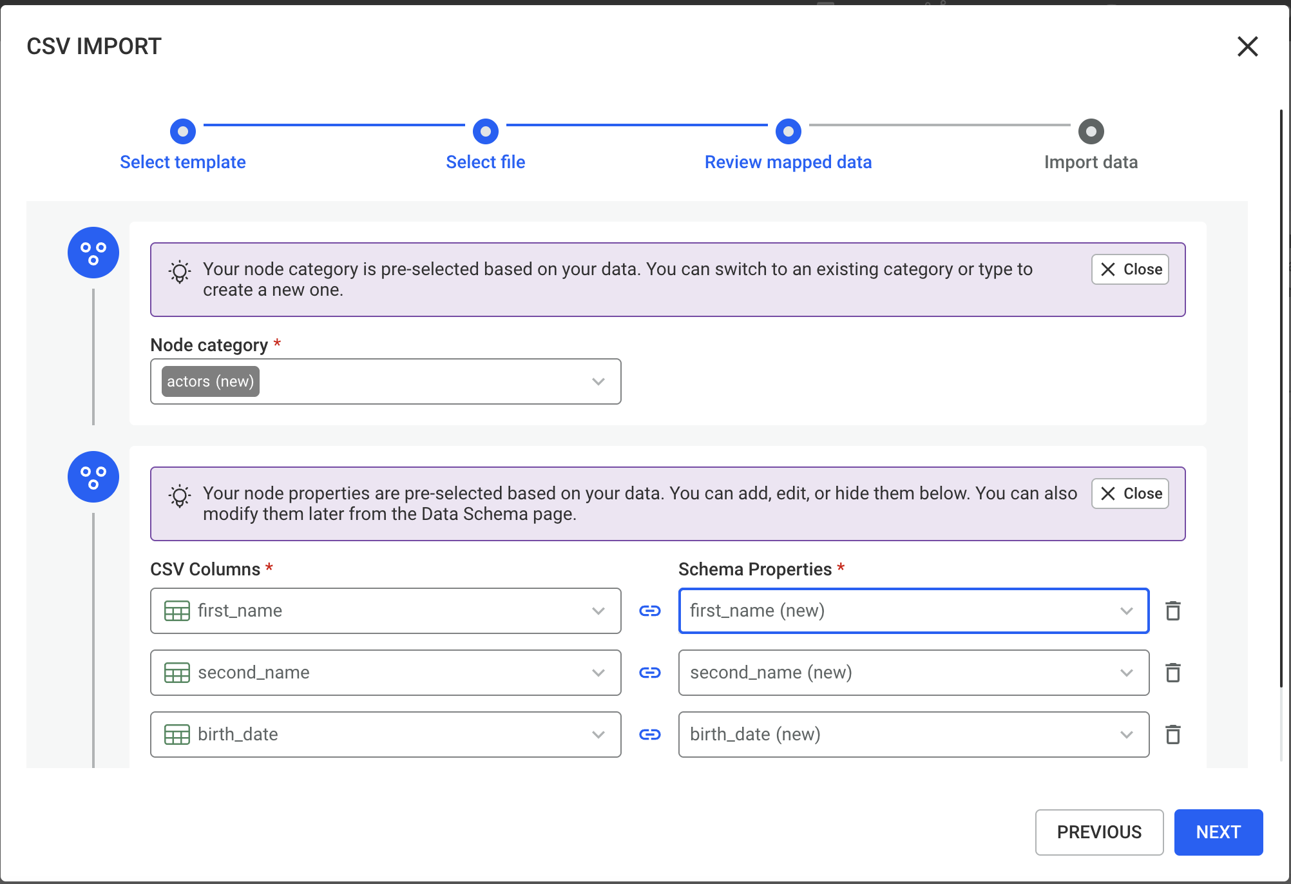This screenshot has width=1291, height=884.
Task: Close the node properties tip banner
Action: tap(1129, 494)
